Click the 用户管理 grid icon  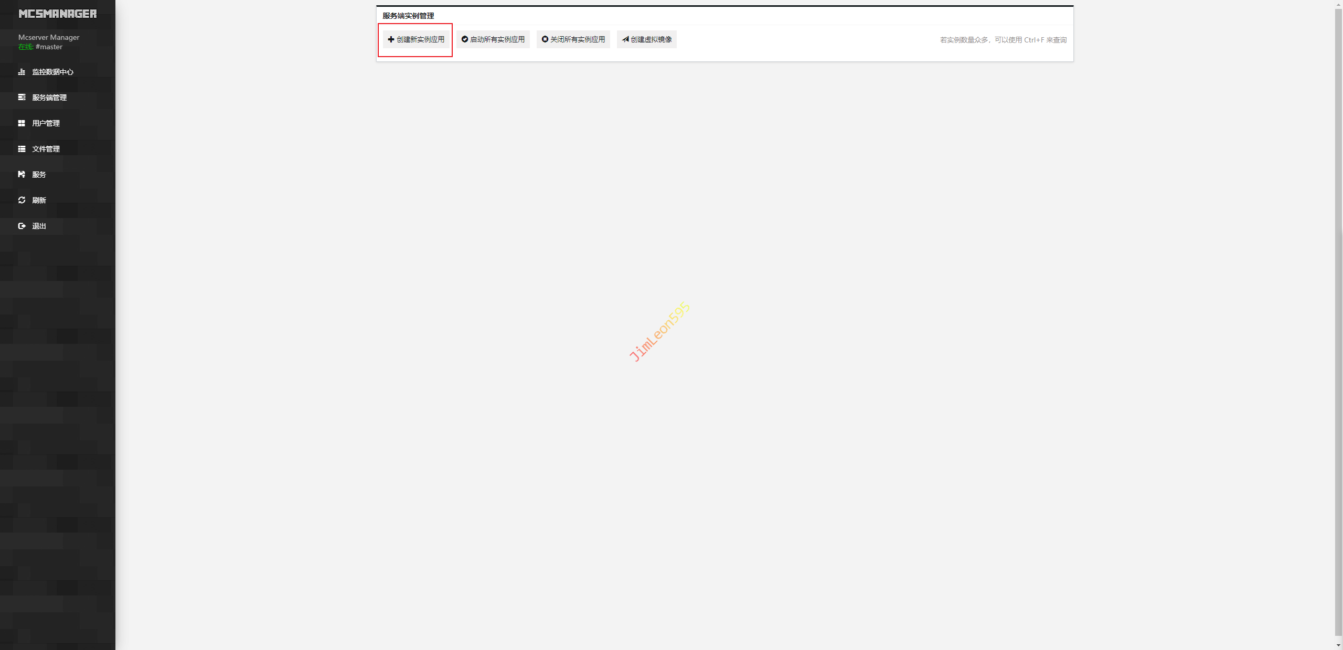point(22,123)
